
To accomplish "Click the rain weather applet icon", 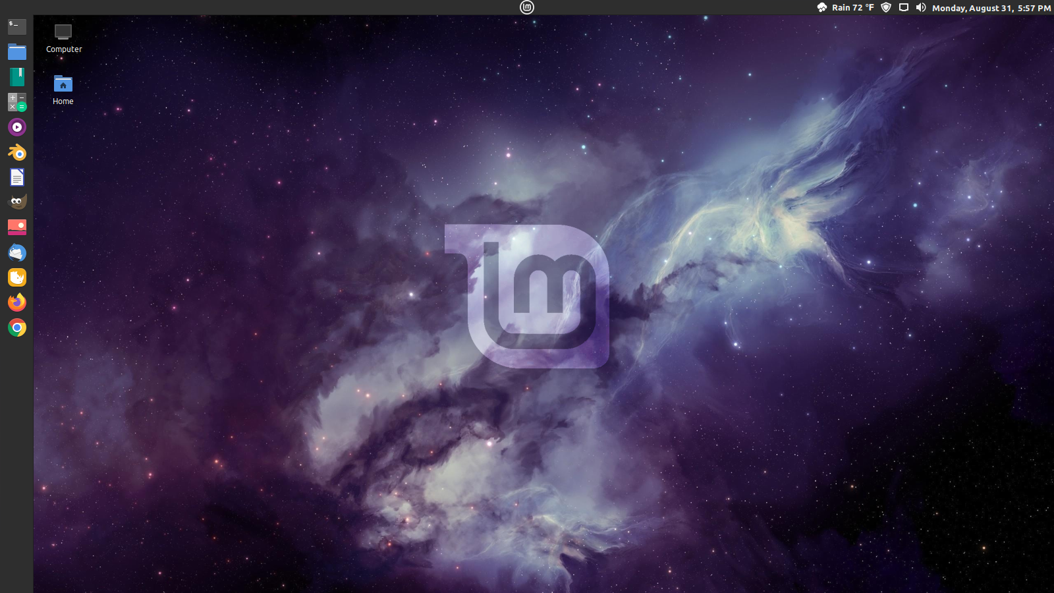I will click(822, 7).
